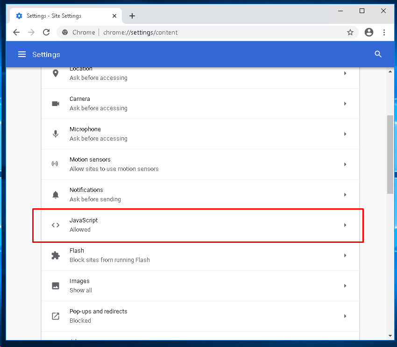Open Chrome's three-dot menu
This screenshot has height=347, width=397.
[384, 32]
